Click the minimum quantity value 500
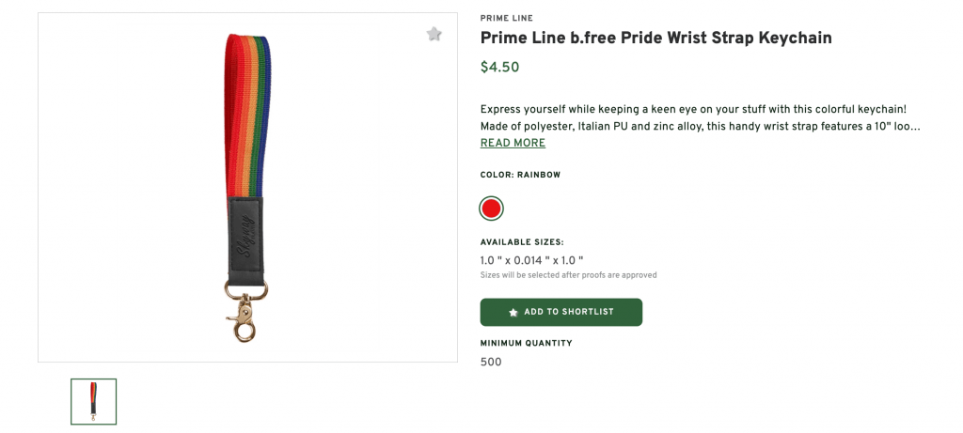Viewport: 963px width, 433px height. 491,362
